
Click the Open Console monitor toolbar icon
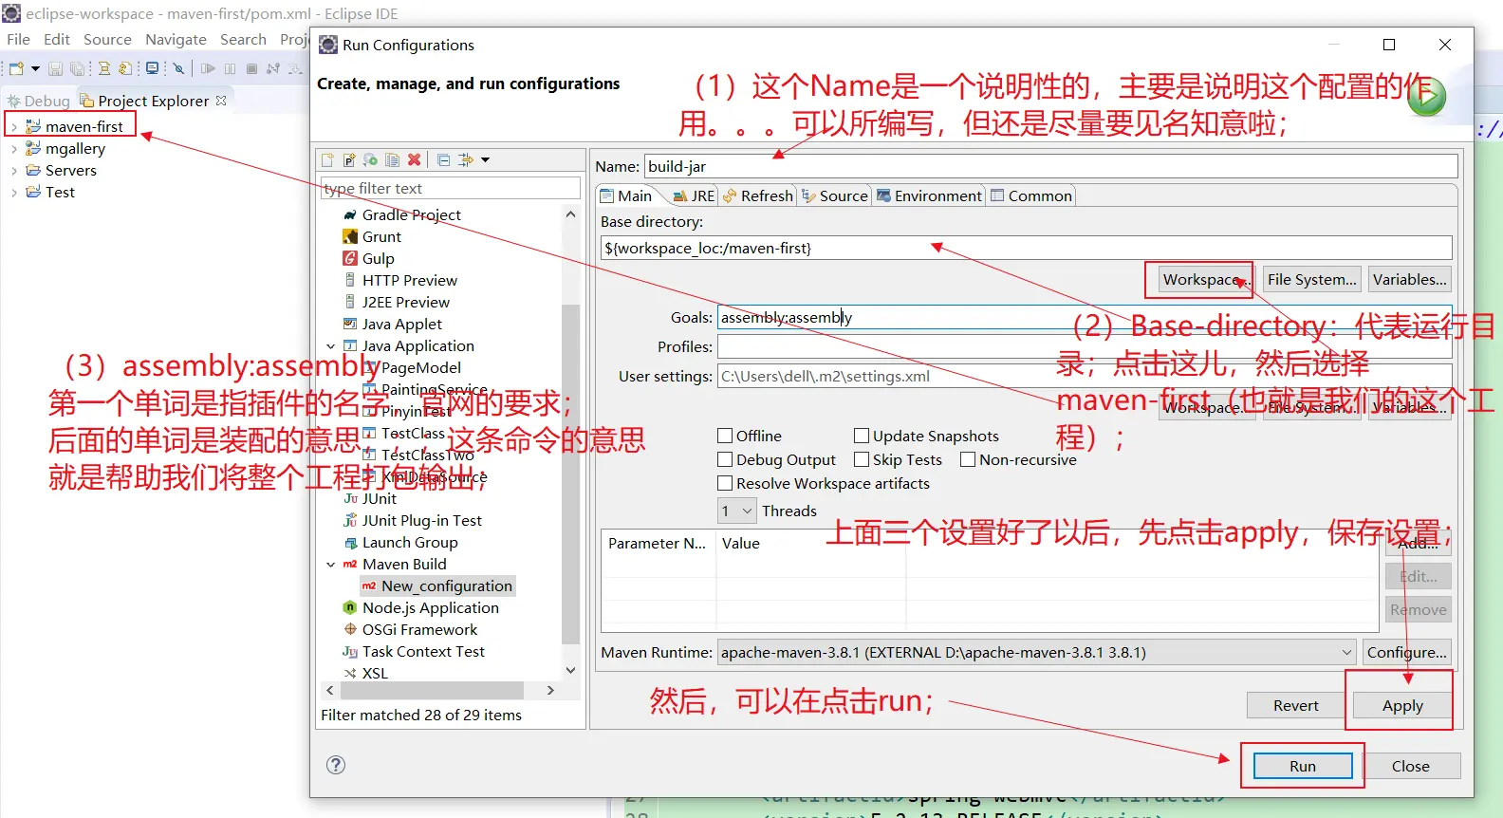point(152,68)
